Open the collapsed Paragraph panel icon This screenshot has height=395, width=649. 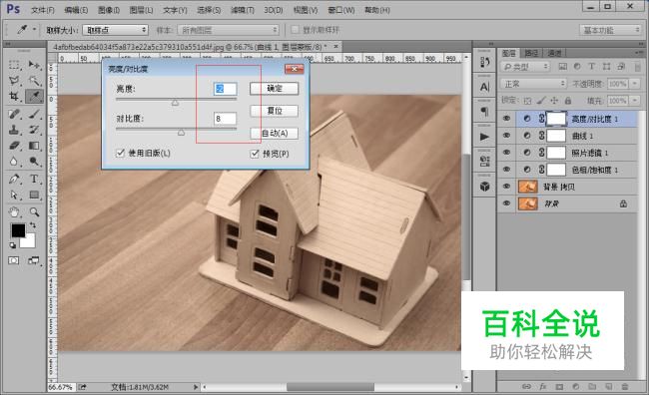tap(484, 112)
